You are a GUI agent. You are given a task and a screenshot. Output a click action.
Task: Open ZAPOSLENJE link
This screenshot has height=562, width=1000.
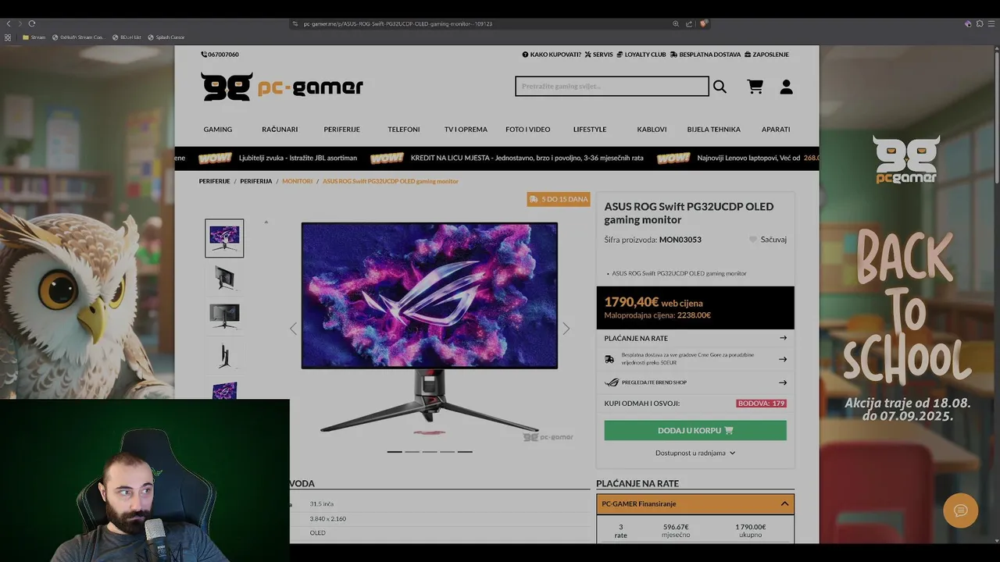tap(766, 55)
